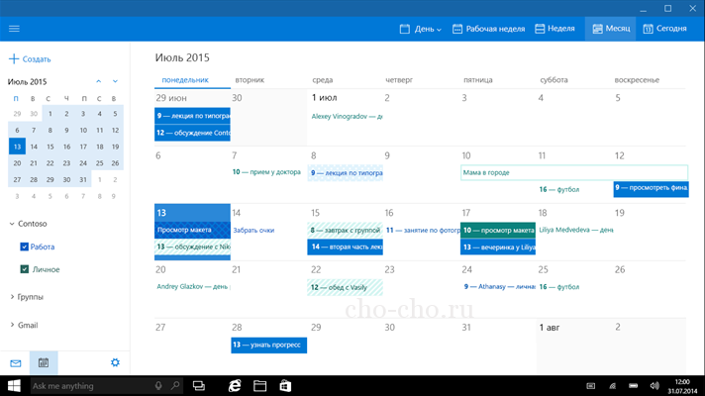Open the День view dropdown
The height and width of the screenshot is (396, 705).
point(421,29)
